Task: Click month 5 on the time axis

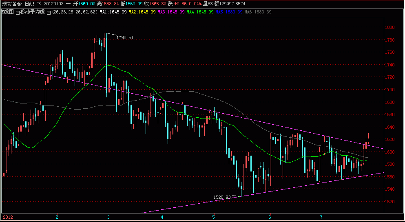Action: click(x=214, y=217)
